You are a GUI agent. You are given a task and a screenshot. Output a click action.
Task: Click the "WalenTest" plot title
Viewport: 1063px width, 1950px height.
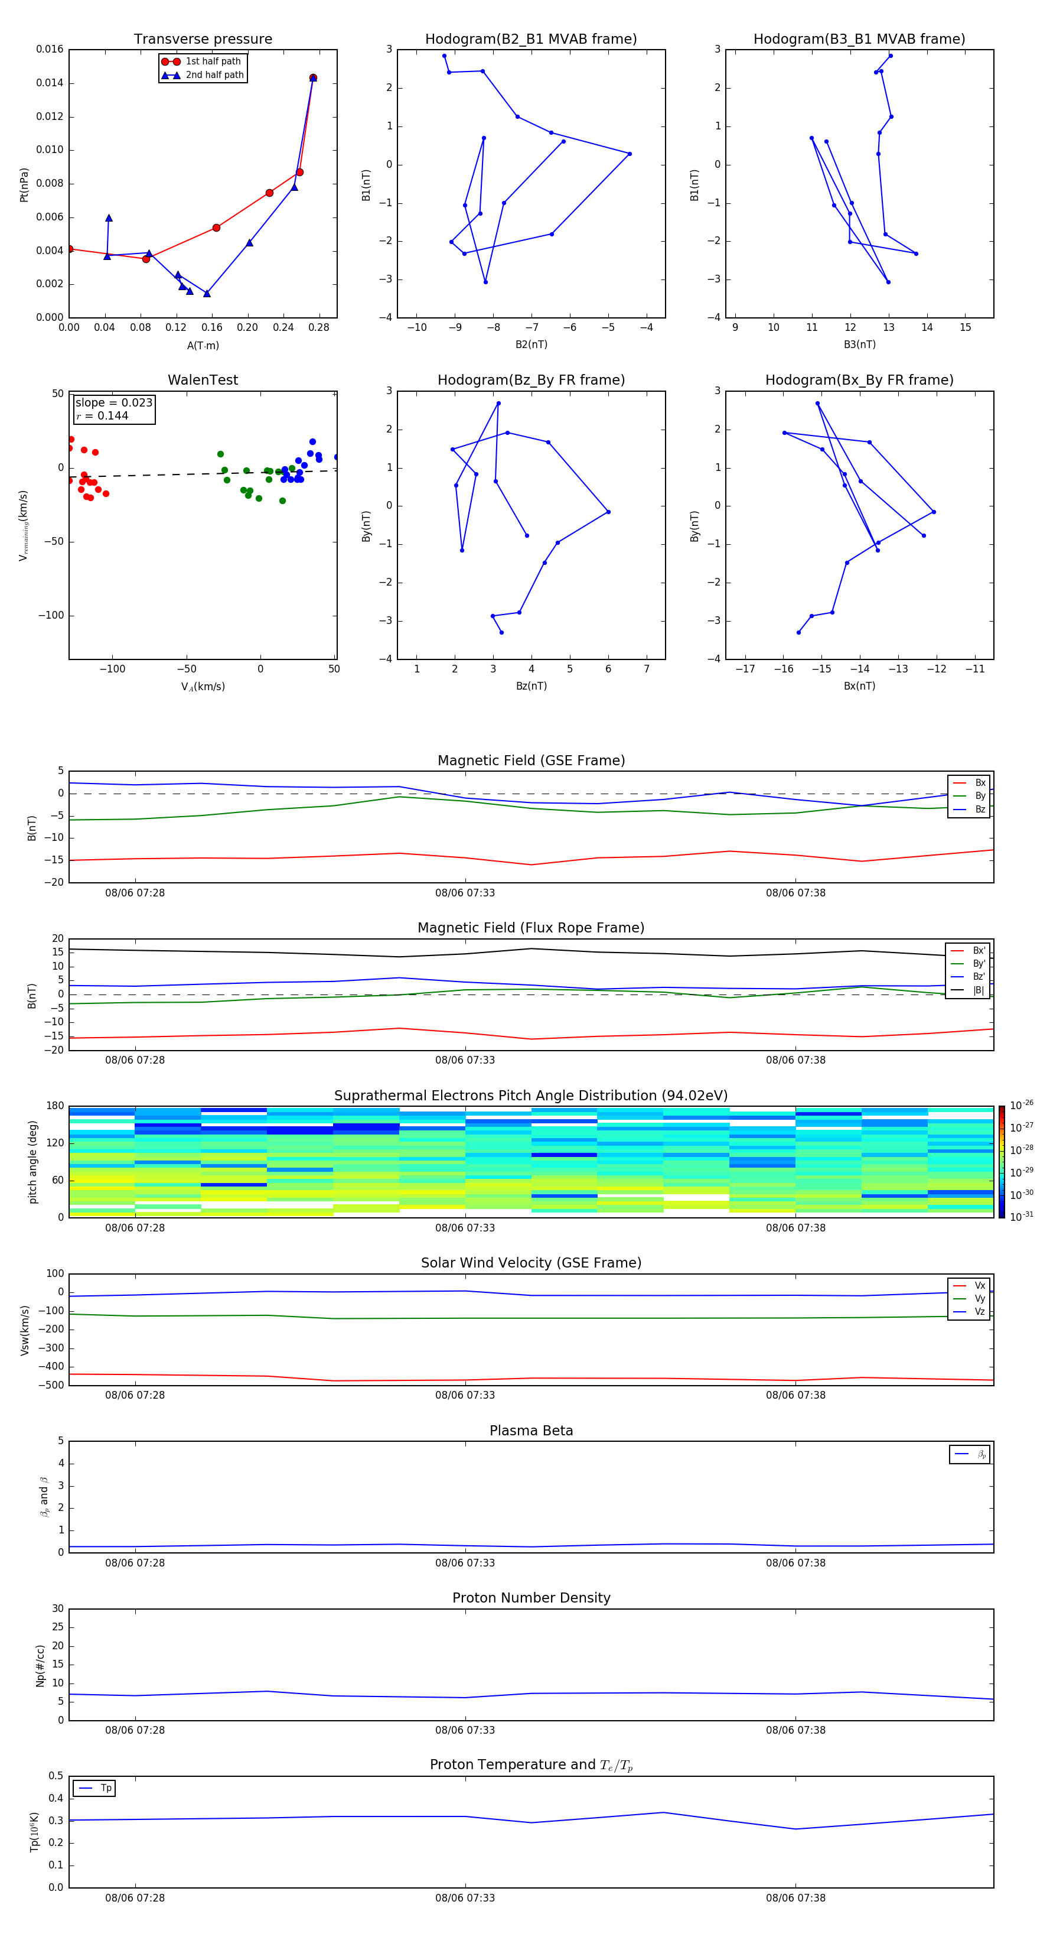(x=203, y=380)
